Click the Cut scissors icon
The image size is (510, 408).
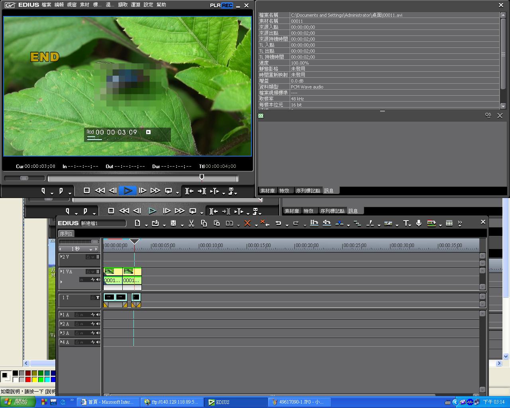point(191,223)
